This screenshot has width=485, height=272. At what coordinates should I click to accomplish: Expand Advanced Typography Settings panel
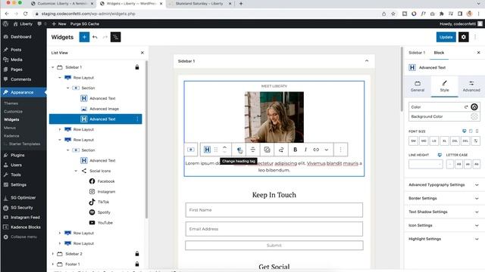(x=444, y=184)
